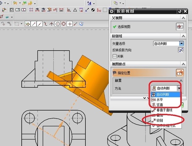This screenshot has width=192, height=146.
Task: Choose 铰链 from the method list
Action: 160,120
